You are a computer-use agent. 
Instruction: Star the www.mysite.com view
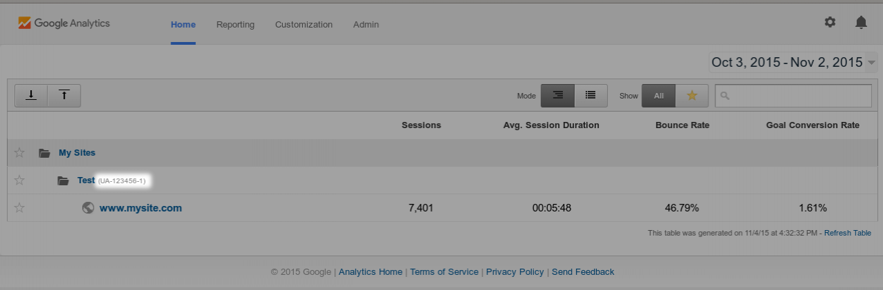tap(19, 207)
